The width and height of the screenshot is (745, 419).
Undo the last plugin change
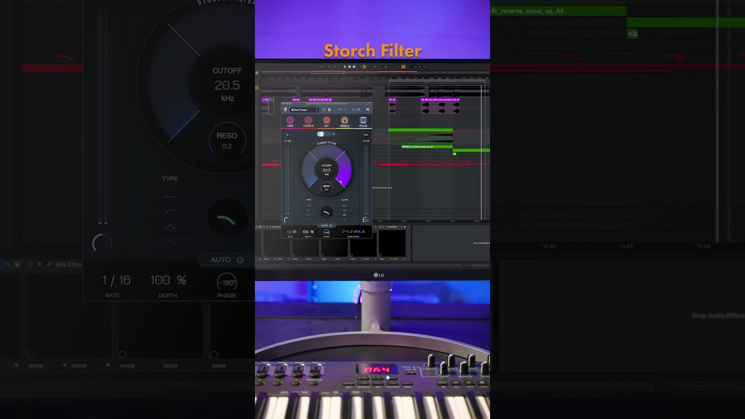pyautogui.click(x=340, y=109)
